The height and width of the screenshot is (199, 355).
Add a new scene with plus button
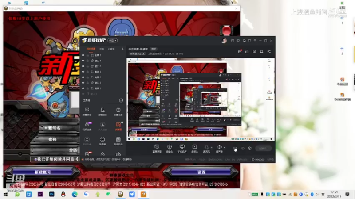[123, 49]
